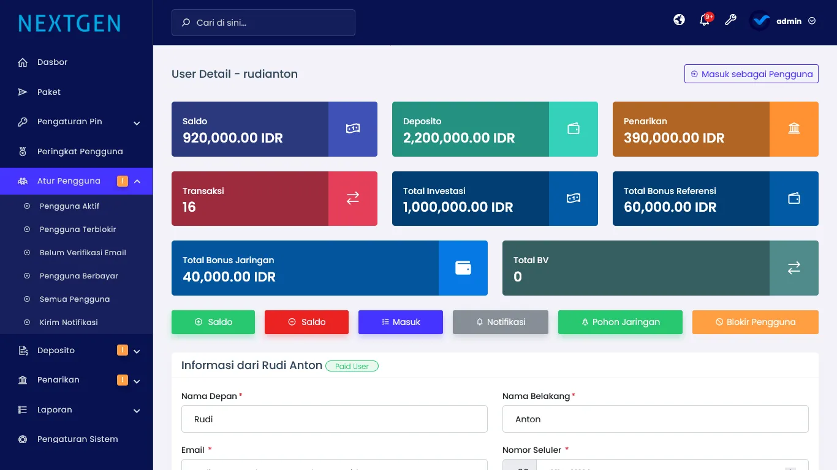
Task: Select Kirim Notifikasi in the sidebar
Action: click(69, 323)
